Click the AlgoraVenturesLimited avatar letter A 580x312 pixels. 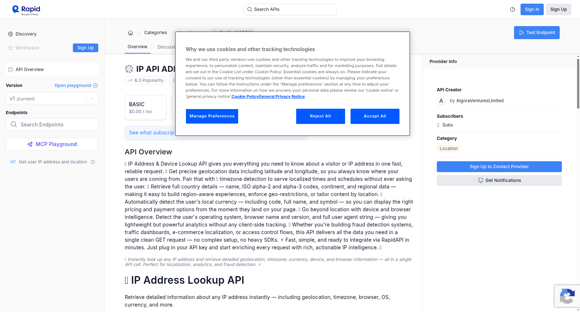pos(441,101)
